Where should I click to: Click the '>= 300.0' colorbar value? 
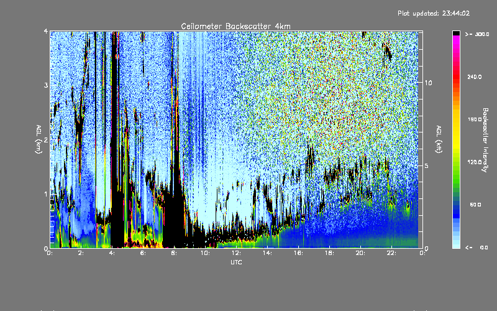click(x=476, y=34)
